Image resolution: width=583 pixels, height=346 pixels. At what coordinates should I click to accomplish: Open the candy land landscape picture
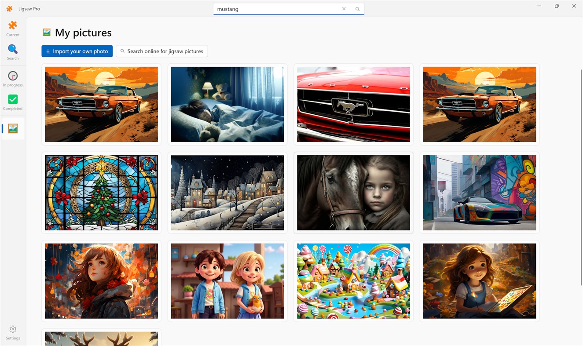[353, 281]
